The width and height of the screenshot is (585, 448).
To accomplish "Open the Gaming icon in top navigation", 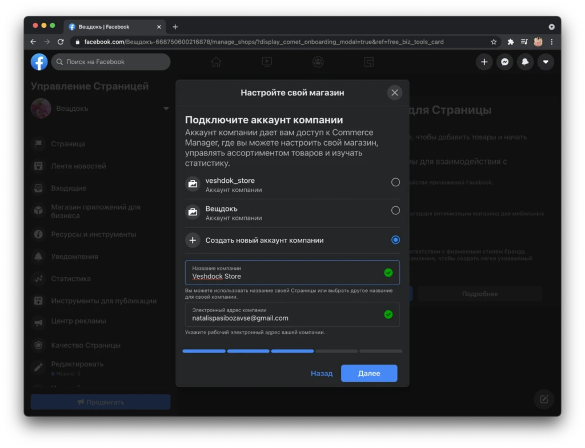I will tap(368, 62).
